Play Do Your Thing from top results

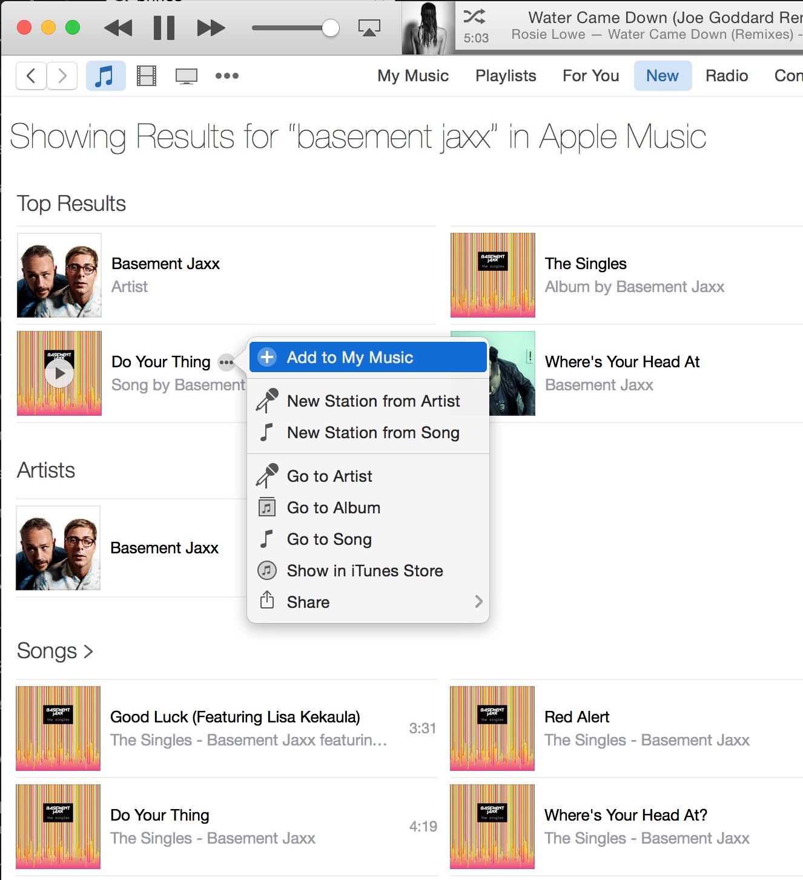[59, 373]
